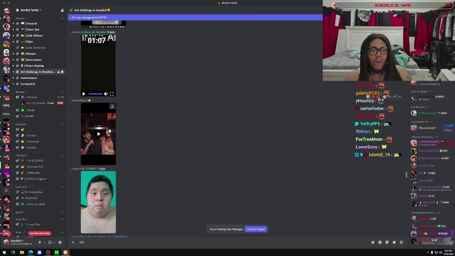Image resolution: width=455 pixels, height=256 pixels.
Task: Toggle fullscreen on the 01:07 video
Action: click(112, 94)
